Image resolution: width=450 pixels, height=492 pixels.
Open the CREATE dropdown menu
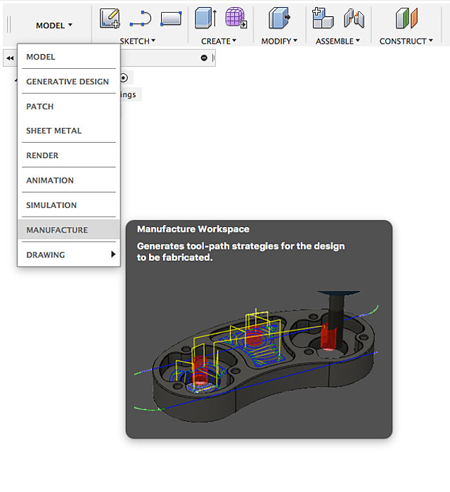[219, 41]
